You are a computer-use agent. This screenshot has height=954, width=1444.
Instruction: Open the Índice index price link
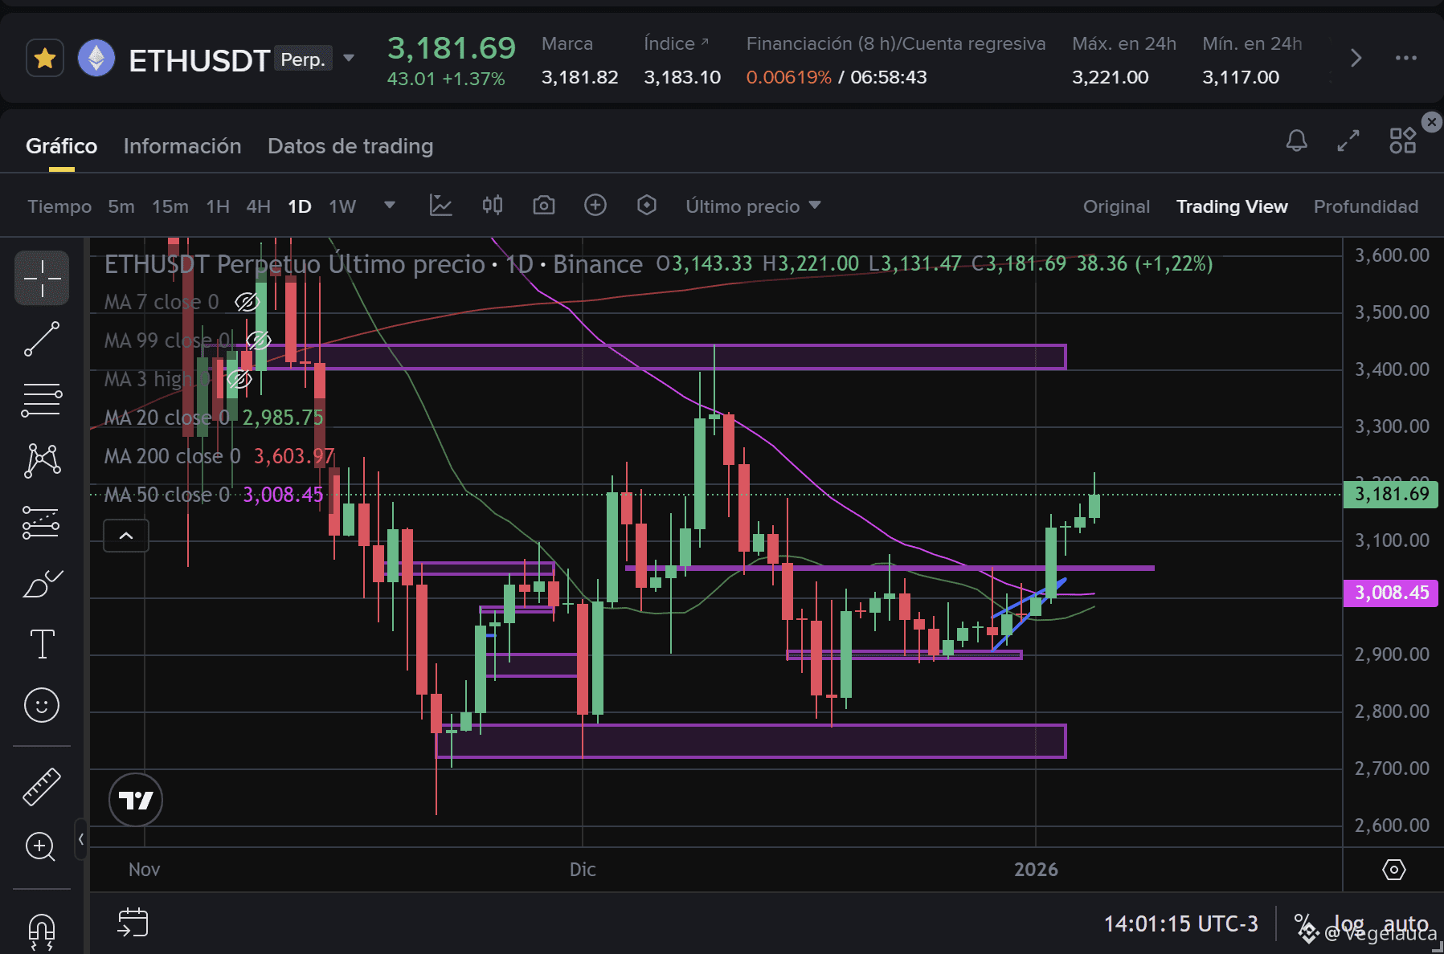[676, 43]
